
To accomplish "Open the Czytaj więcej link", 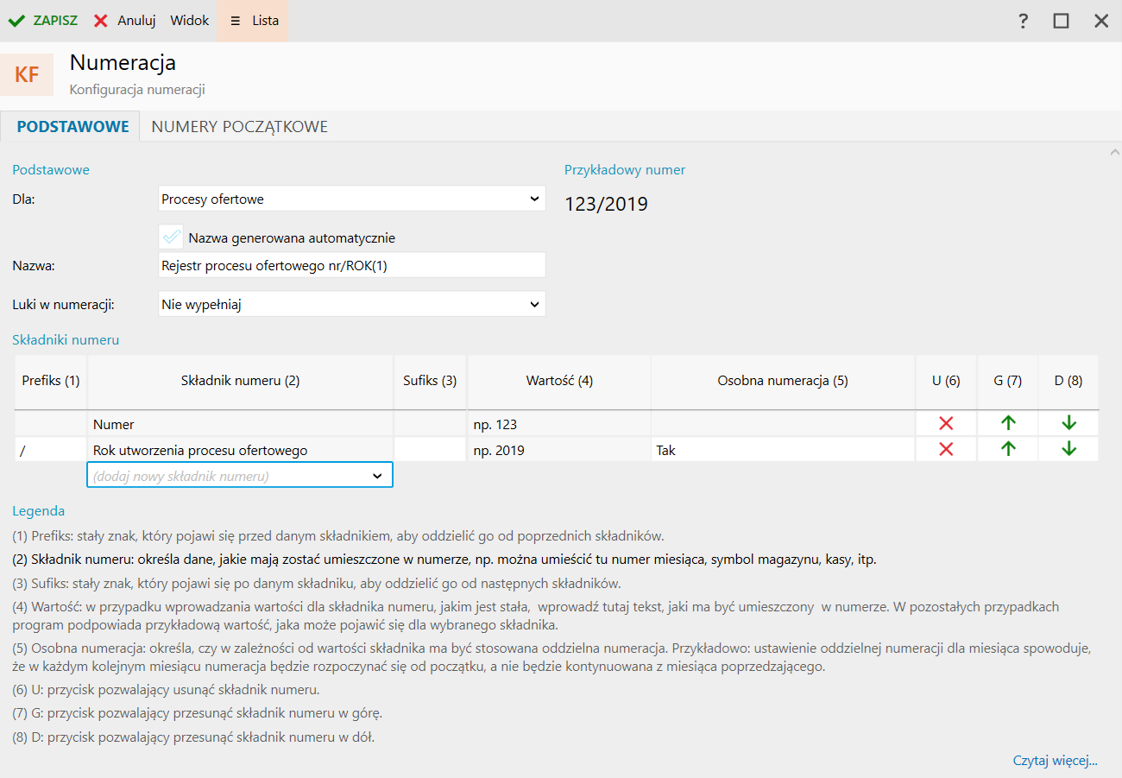I will click(1055, 761).
